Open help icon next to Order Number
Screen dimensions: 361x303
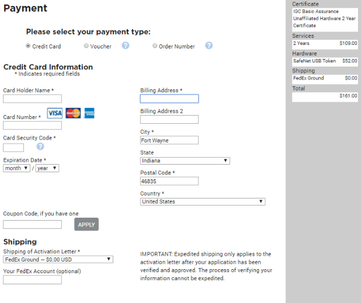pos(209,46)
